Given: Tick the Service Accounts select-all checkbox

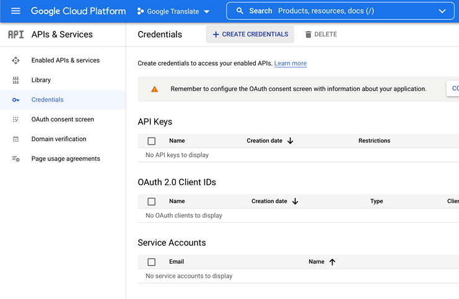Looking at the screenshot, I should pos(151,262).
